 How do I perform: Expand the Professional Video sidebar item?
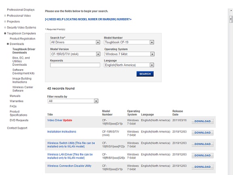pos(5,16)
